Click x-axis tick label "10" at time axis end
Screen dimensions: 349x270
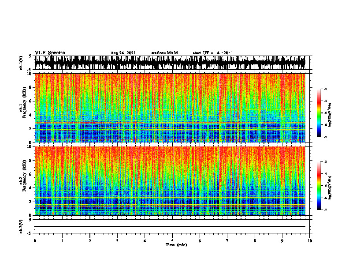[x=310, y=241]
